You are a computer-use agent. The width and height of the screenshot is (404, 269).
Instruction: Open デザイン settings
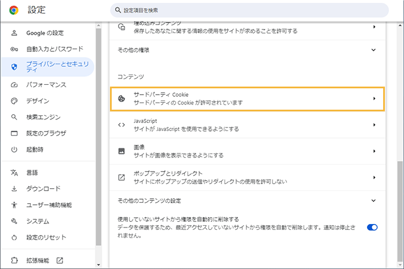pyautogui.click(x=38, y=101)
